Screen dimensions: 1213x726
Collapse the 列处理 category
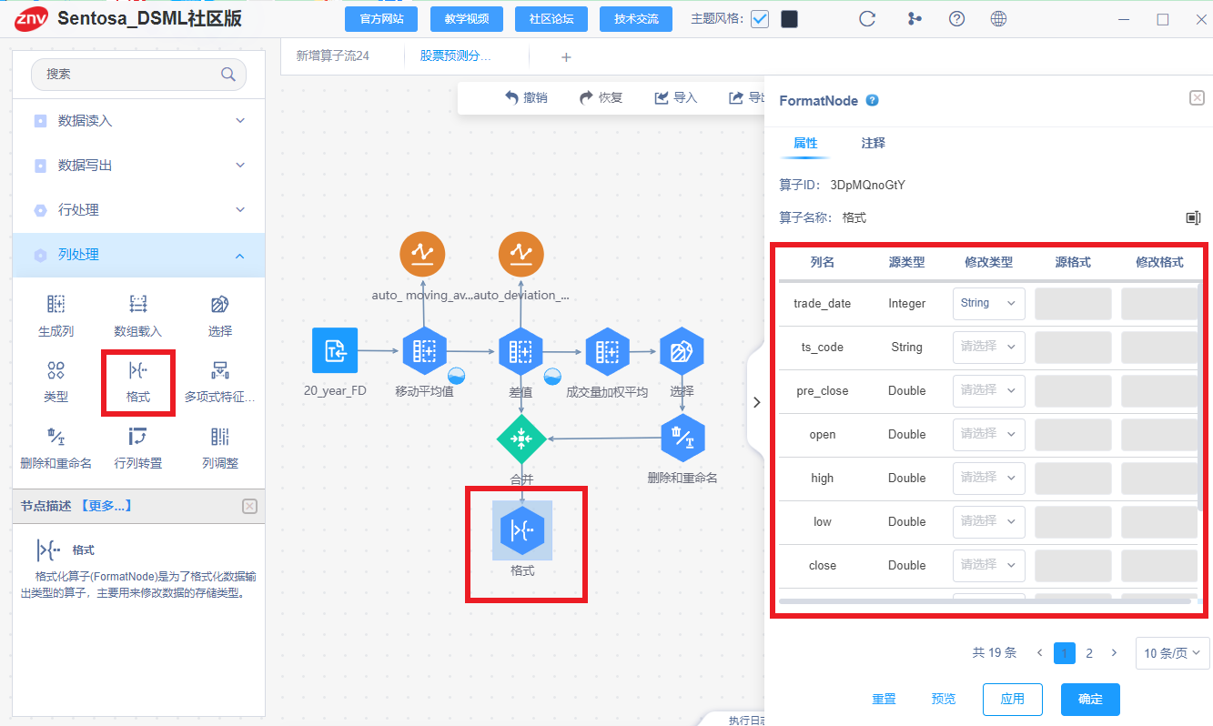[x=138, y=255]
